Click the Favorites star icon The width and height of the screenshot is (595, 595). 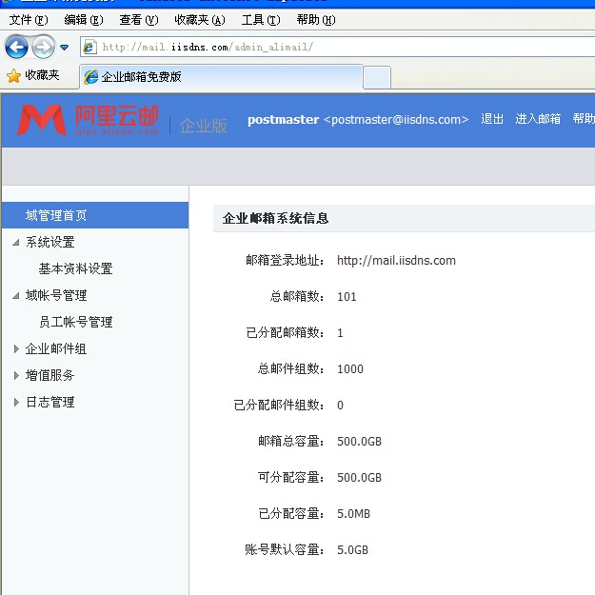(13, 75)
